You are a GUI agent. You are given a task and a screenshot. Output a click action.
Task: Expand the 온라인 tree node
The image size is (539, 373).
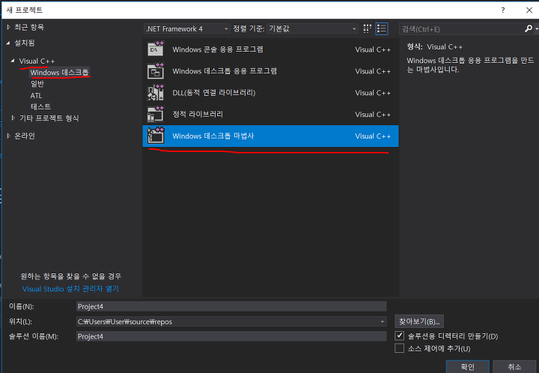click(x=8, y=136)
